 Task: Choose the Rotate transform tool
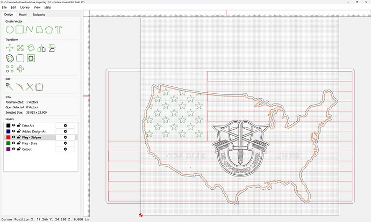31,48
